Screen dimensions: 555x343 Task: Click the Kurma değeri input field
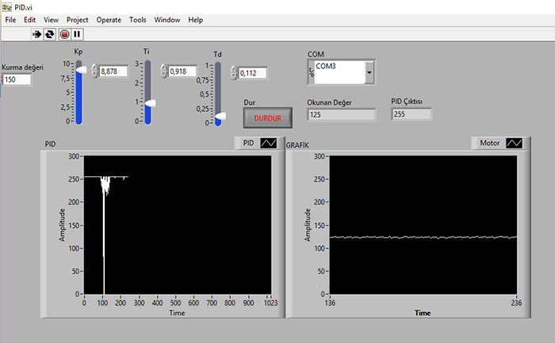pyautogui.click(x=17, y=79)
